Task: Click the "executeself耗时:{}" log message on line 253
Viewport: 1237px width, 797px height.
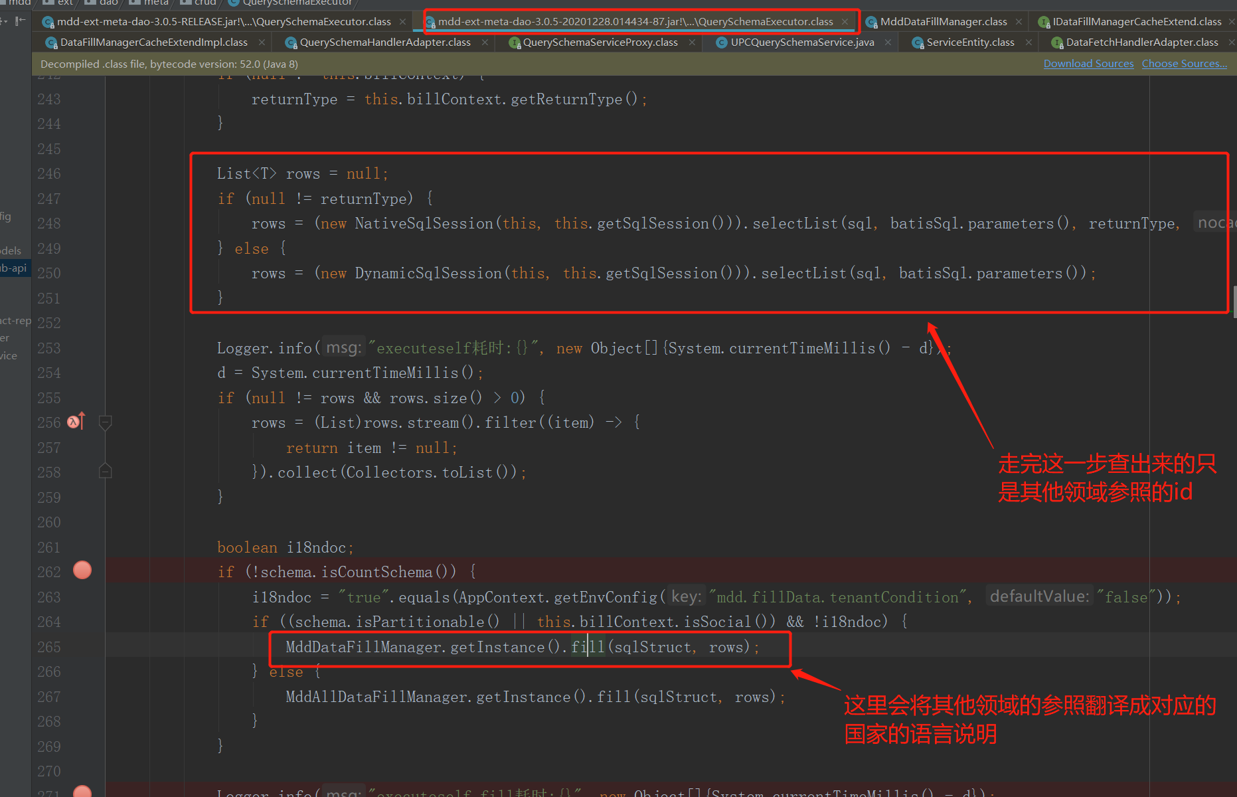Action: click(x=452, y=349)
